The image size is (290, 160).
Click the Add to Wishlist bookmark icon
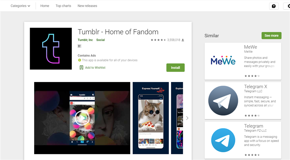pos(82,67)
